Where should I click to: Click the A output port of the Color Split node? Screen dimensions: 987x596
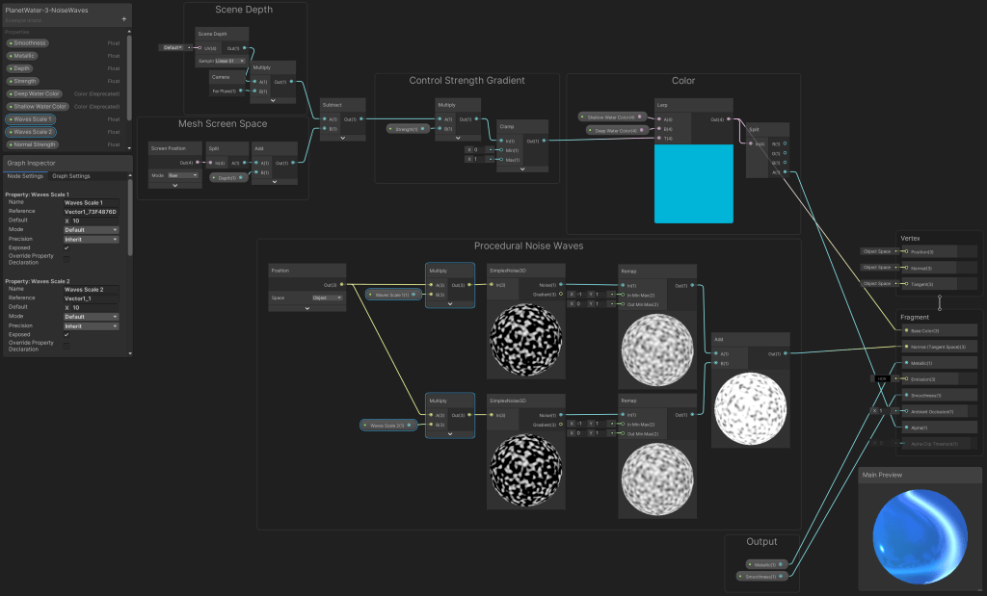[785, 172]
